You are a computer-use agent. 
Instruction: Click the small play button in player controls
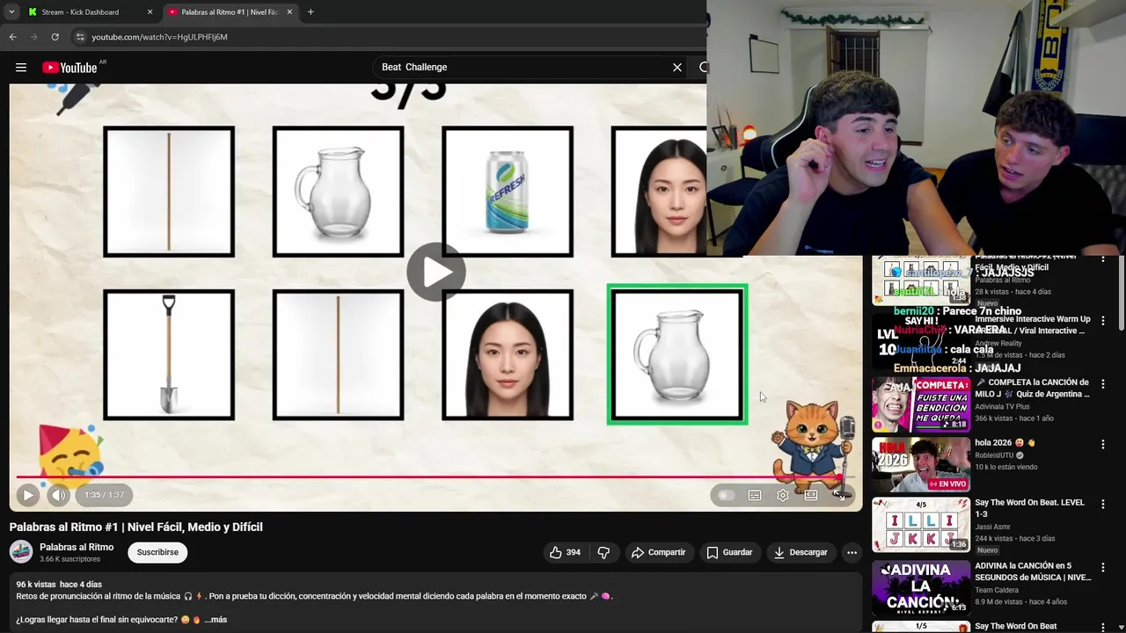pyautogui.click(x=28, y=495)
